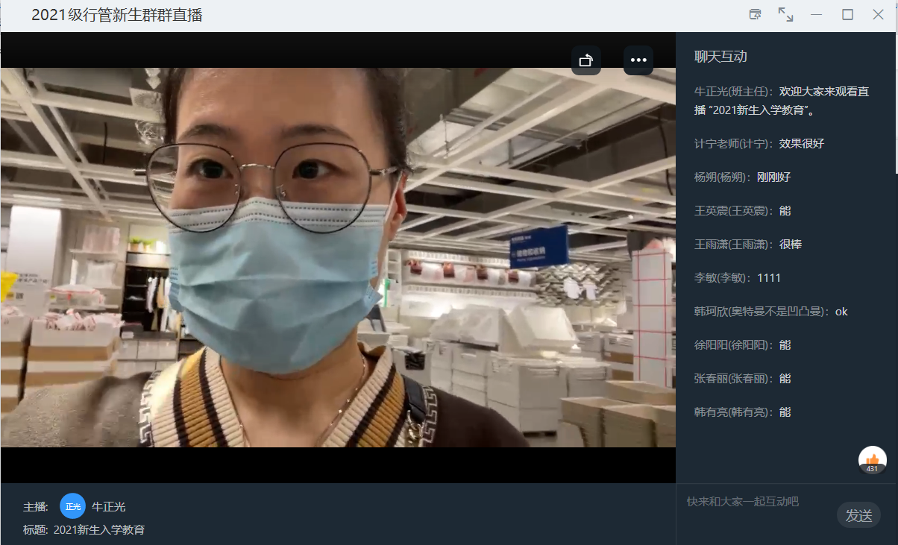This screenshot has width=898, height=545.
Task: Click the chat panel scrollbar
Action: coord(895,104)
